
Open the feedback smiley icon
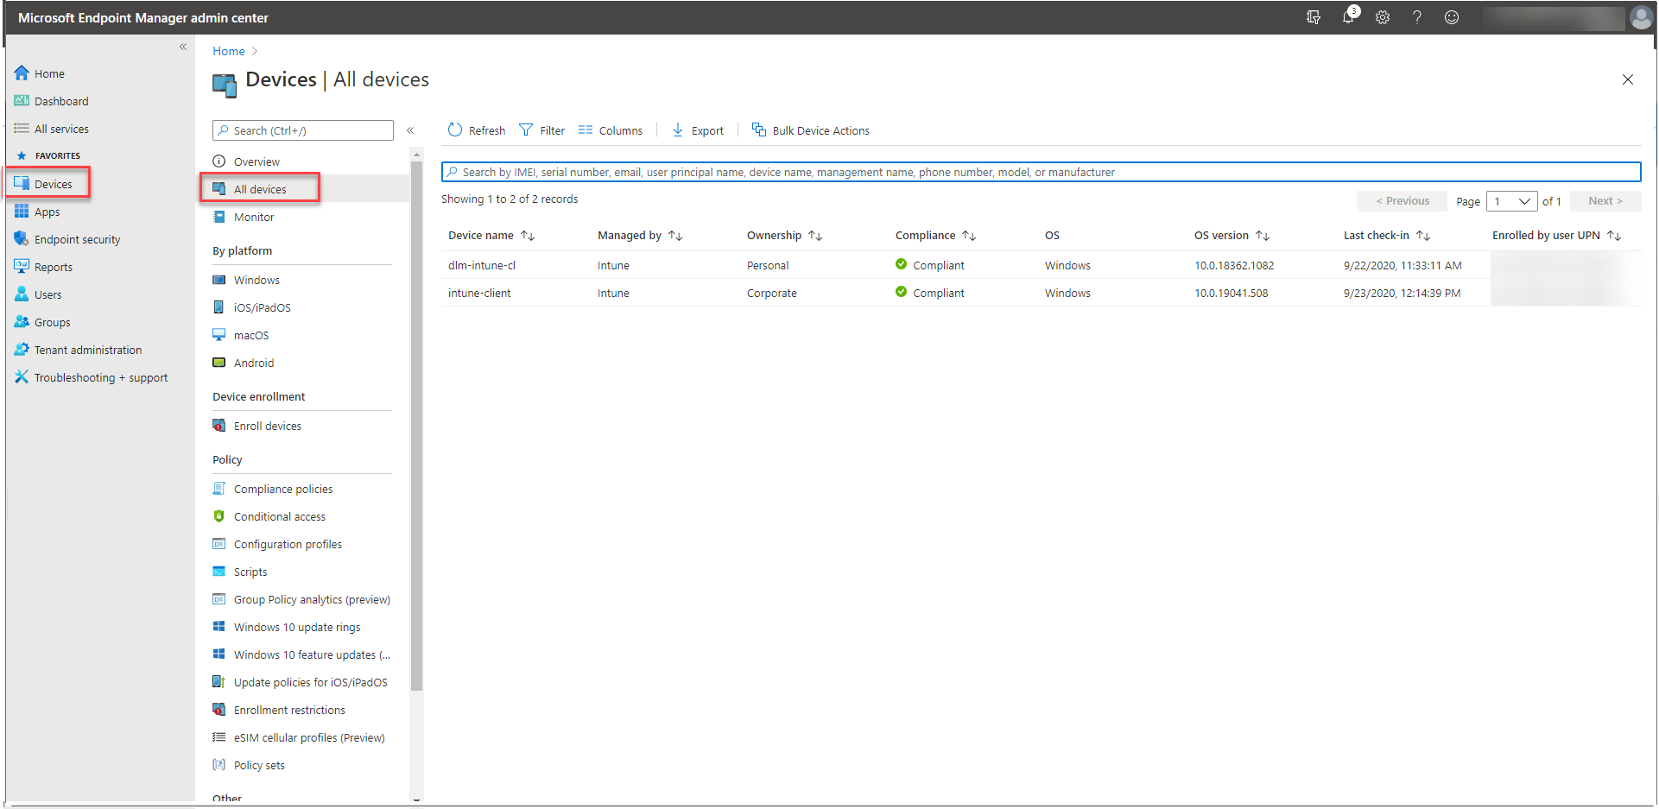click(1452, 17)
